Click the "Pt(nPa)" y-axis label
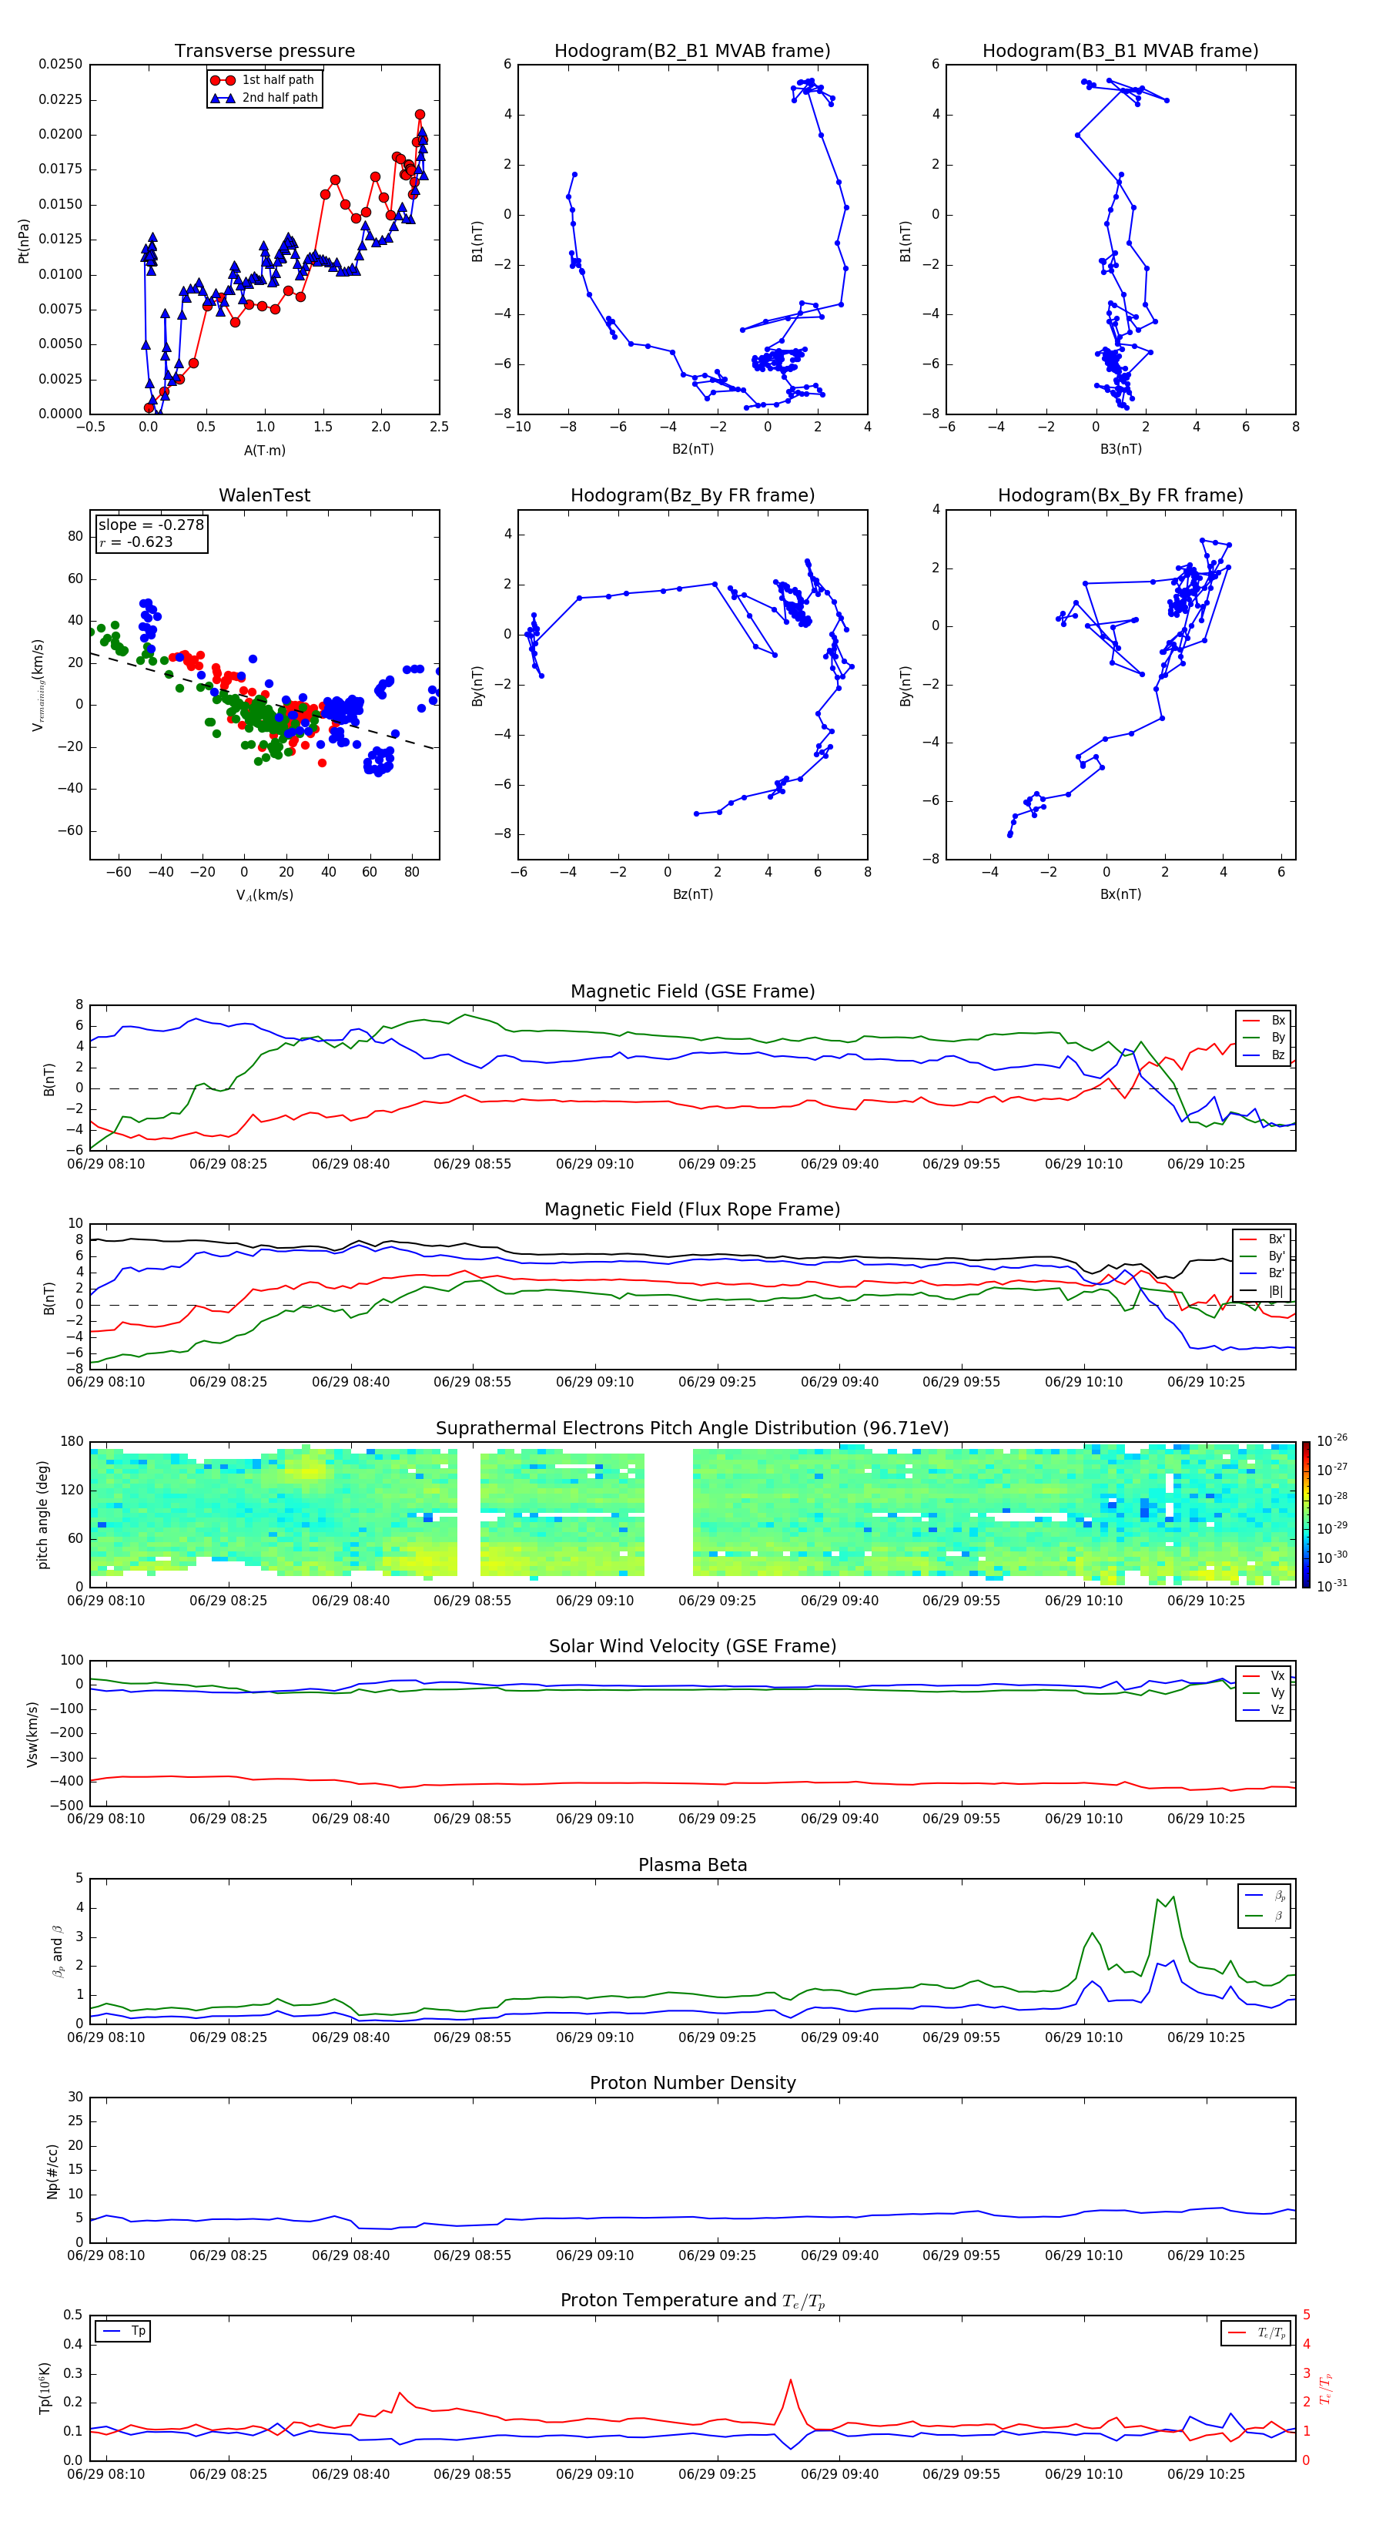This screenshot has width=1386, height=2542. pos(24,241)
